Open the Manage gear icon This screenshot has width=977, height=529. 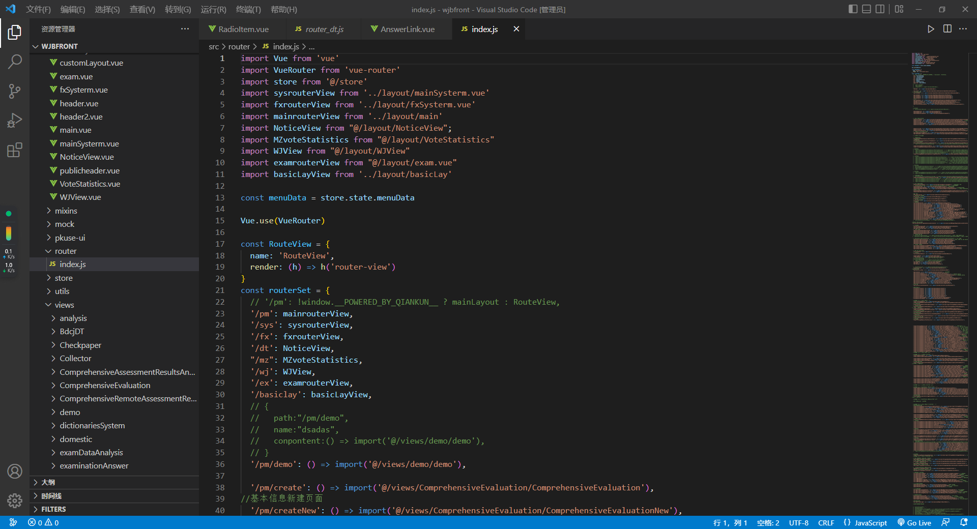pyautogui.click(x=15, y=501)
